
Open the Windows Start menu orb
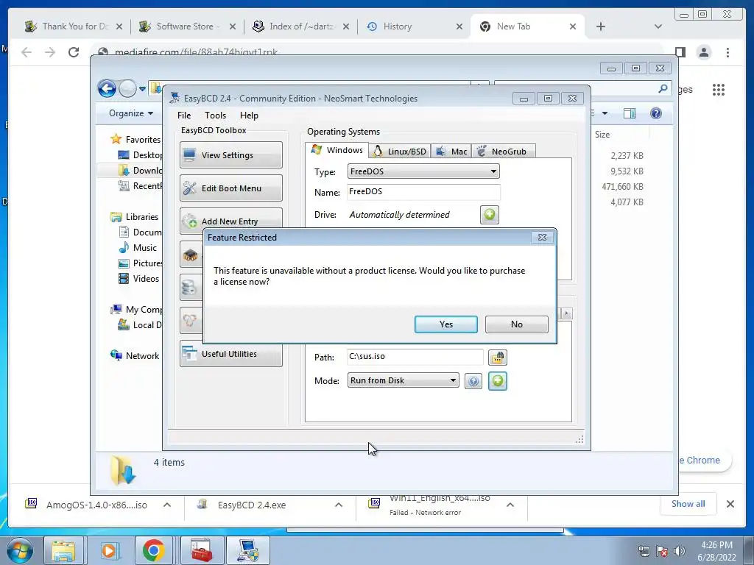point(19,550)
